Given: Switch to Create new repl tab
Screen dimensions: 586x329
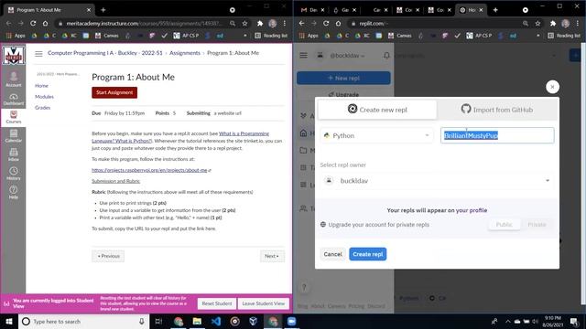Looking at the screenshot, I should pyautogui.click(x=377, y=110).
